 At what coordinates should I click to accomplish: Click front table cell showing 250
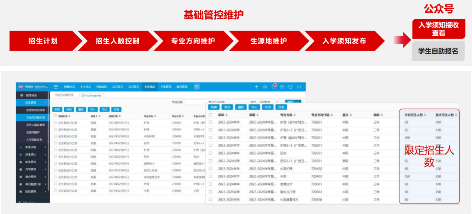(x=439, y=176)
